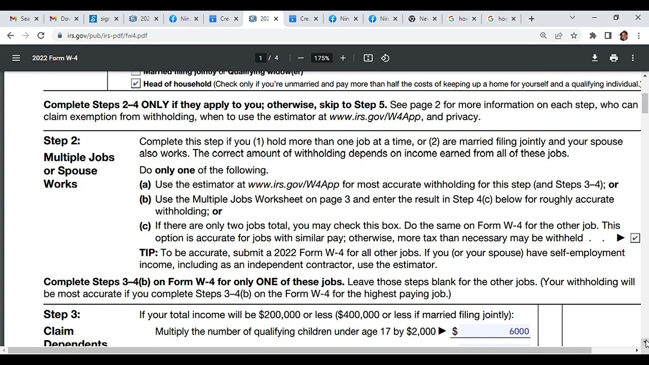Open the Chrome profile avatar

(624, 35)
